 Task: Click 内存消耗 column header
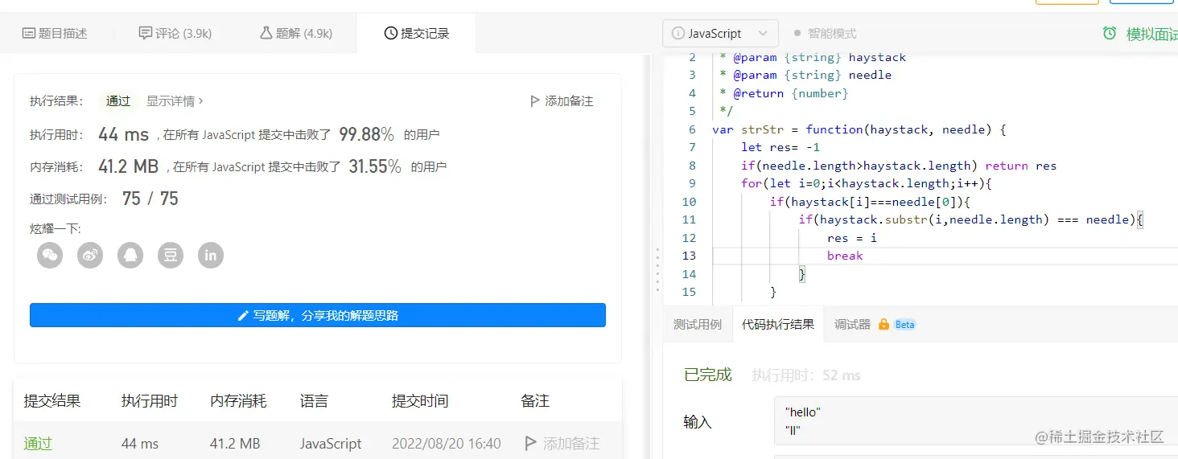[238, 401]
